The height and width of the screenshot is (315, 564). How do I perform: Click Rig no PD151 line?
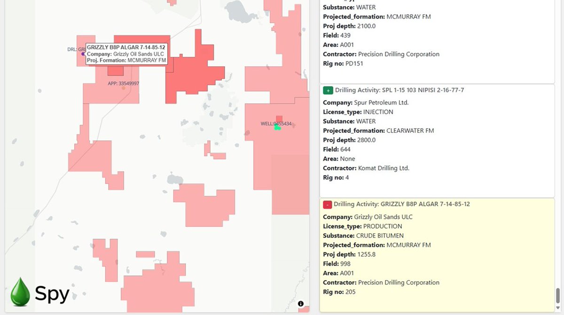343,63
